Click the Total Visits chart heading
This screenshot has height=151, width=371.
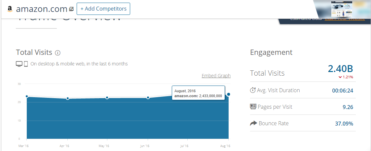pos(34,52)
